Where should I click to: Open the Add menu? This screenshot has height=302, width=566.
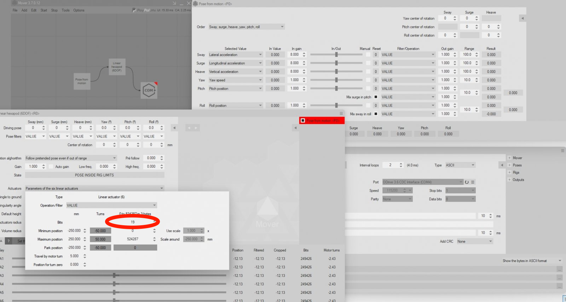[x=24, y=10]
